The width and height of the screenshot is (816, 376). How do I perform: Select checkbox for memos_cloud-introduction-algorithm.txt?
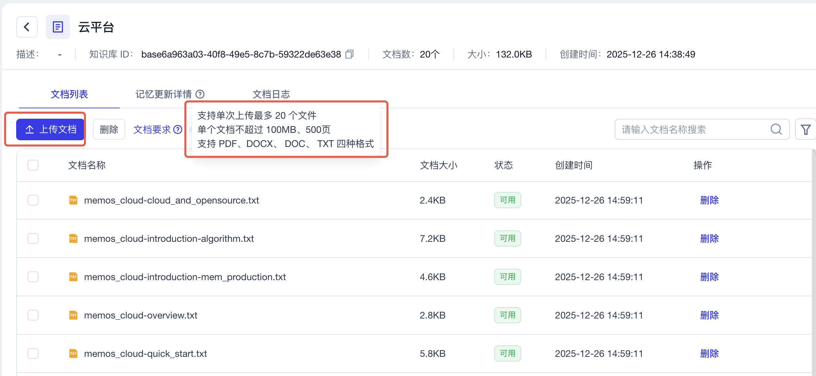33,238
